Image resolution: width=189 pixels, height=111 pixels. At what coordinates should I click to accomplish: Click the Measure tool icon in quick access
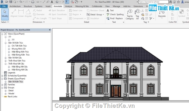coord(38,2)
